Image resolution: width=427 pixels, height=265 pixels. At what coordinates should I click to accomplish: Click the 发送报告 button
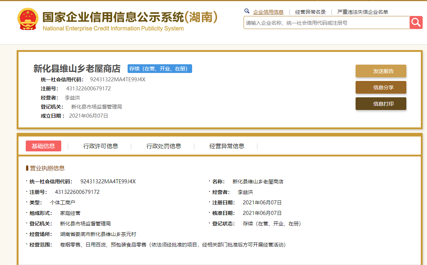tap(381, 71)
